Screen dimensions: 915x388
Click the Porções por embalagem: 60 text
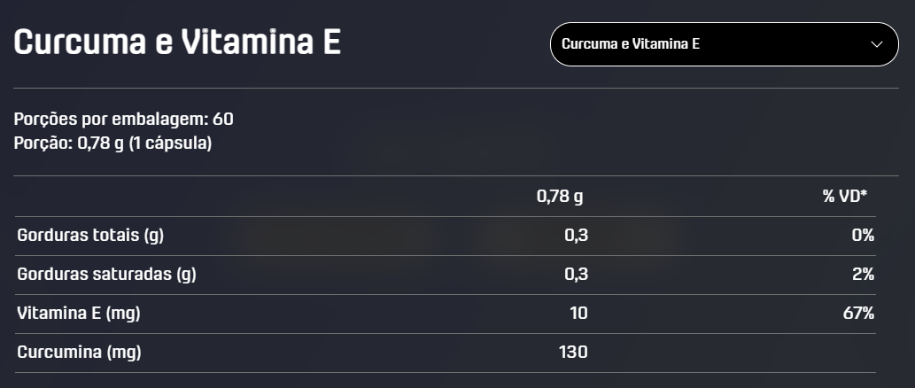point(124,119)
